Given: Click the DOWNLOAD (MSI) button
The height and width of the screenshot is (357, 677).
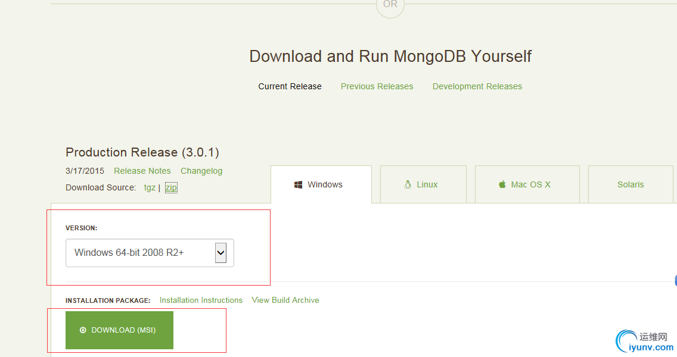Looking at the screenshot, I should 120,330.
